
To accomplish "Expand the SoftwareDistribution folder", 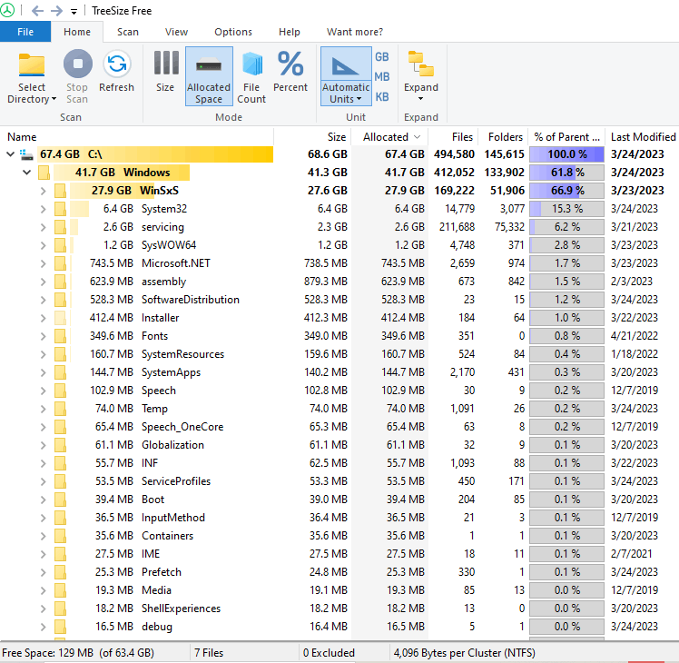I will pos(43,300).
